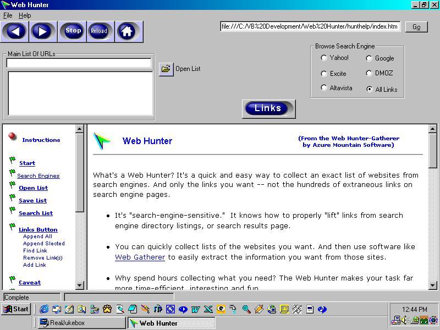Open Word from quick launch bar
Screen dimensions: 440x330
pos(196,310)
